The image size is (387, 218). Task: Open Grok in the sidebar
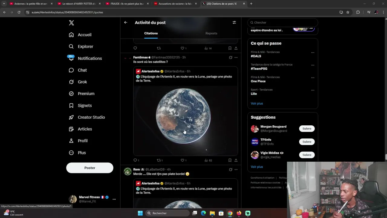point(78,82)
